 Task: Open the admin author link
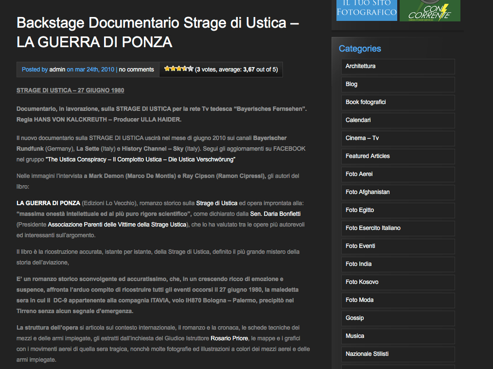[x=57, y=70]
